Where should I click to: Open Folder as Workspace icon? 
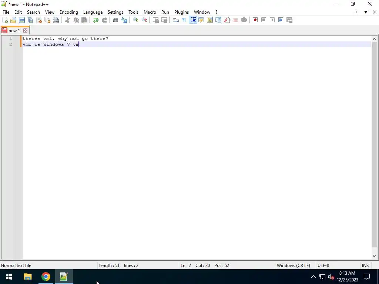click(235, 20)
